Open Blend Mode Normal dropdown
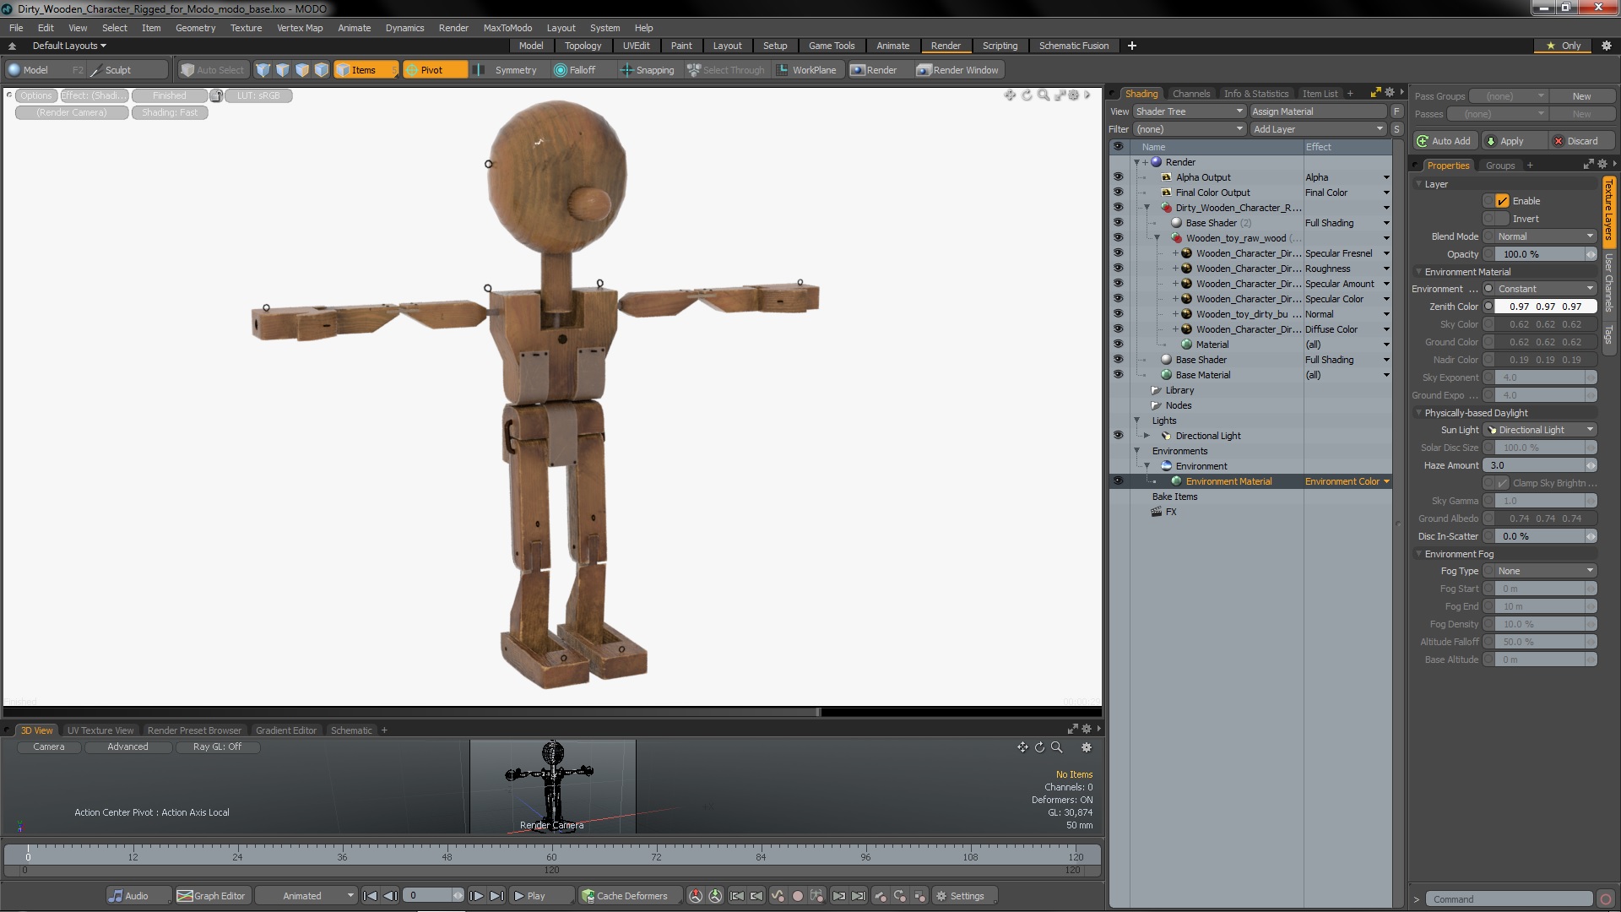 pyautogui.click(x=1545, y=236)
